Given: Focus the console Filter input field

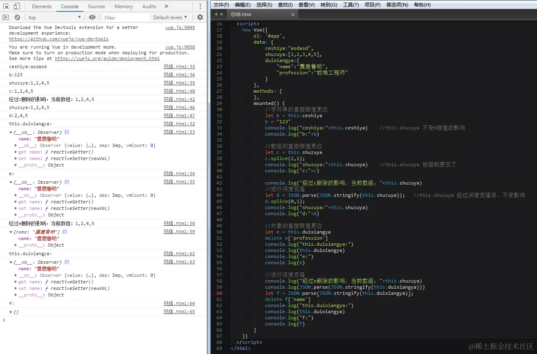Looking at the screenshot, I should click(x=125, y=18).
